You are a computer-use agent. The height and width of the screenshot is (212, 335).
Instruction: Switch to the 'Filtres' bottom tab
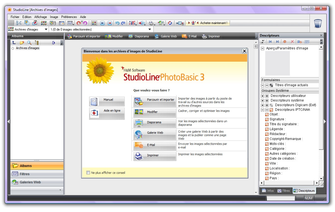[283, 191]
